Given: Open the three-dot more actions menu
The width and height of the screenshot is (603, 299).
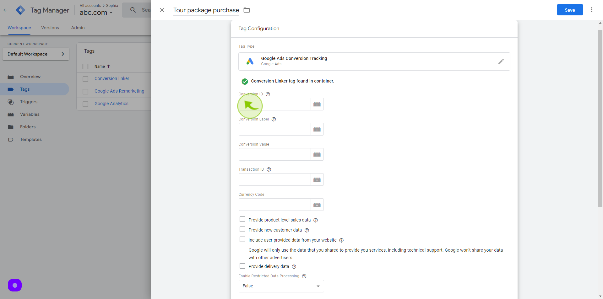Looking at the screenshot, I should click(x=592, y=10).
